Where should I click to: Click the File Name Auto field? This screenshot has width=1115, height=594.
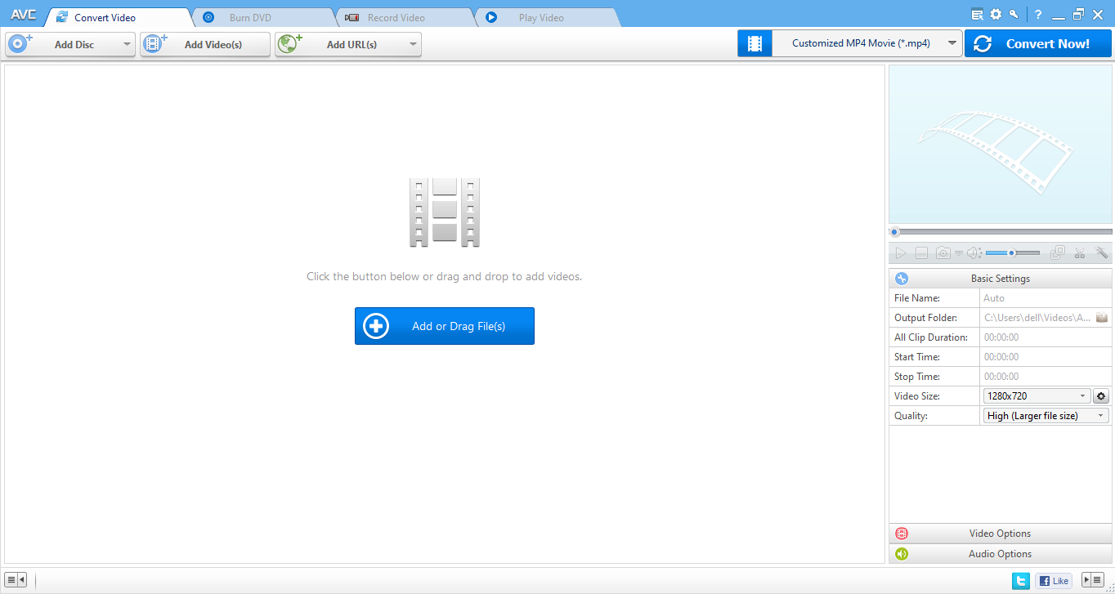tap(1046, 298)
